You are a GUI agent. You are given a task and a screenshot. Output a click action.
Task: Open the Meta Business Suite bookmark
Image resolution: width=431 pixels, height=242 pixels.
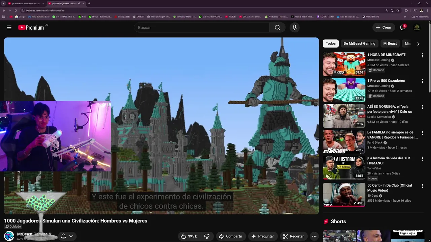[x=39, y=16]
